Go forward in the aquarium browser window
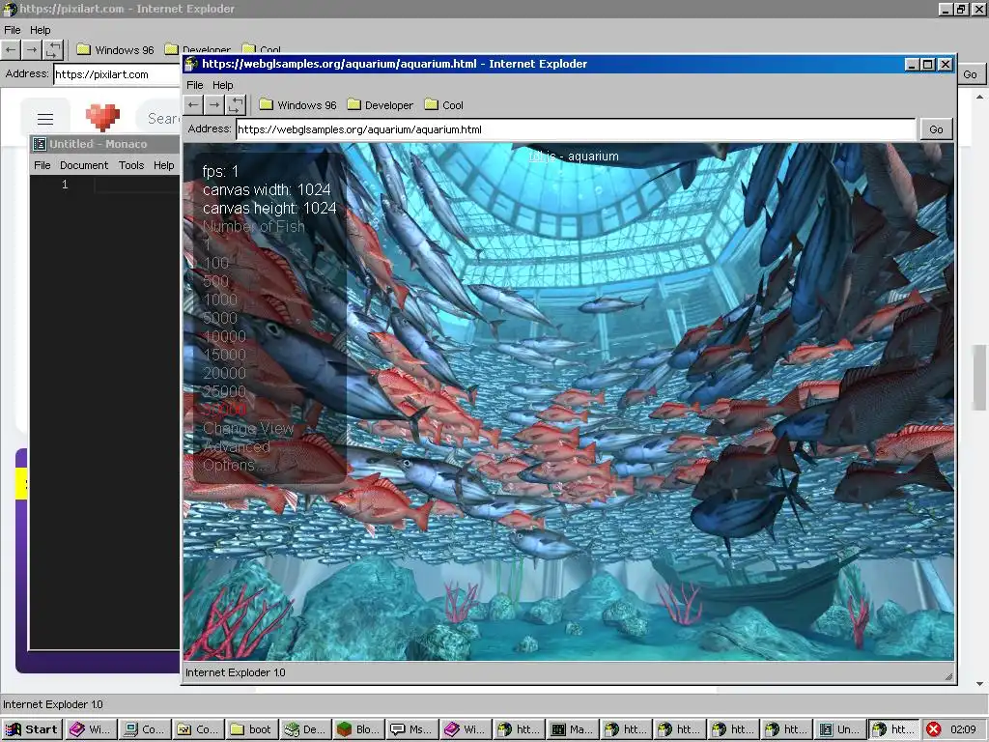 click(x=215, y=104)
